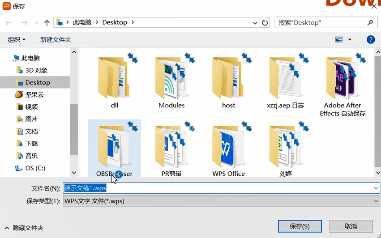Expand view options dropdown arrow
This screenshot has height=238, width=381.
[x=350, y=39]
